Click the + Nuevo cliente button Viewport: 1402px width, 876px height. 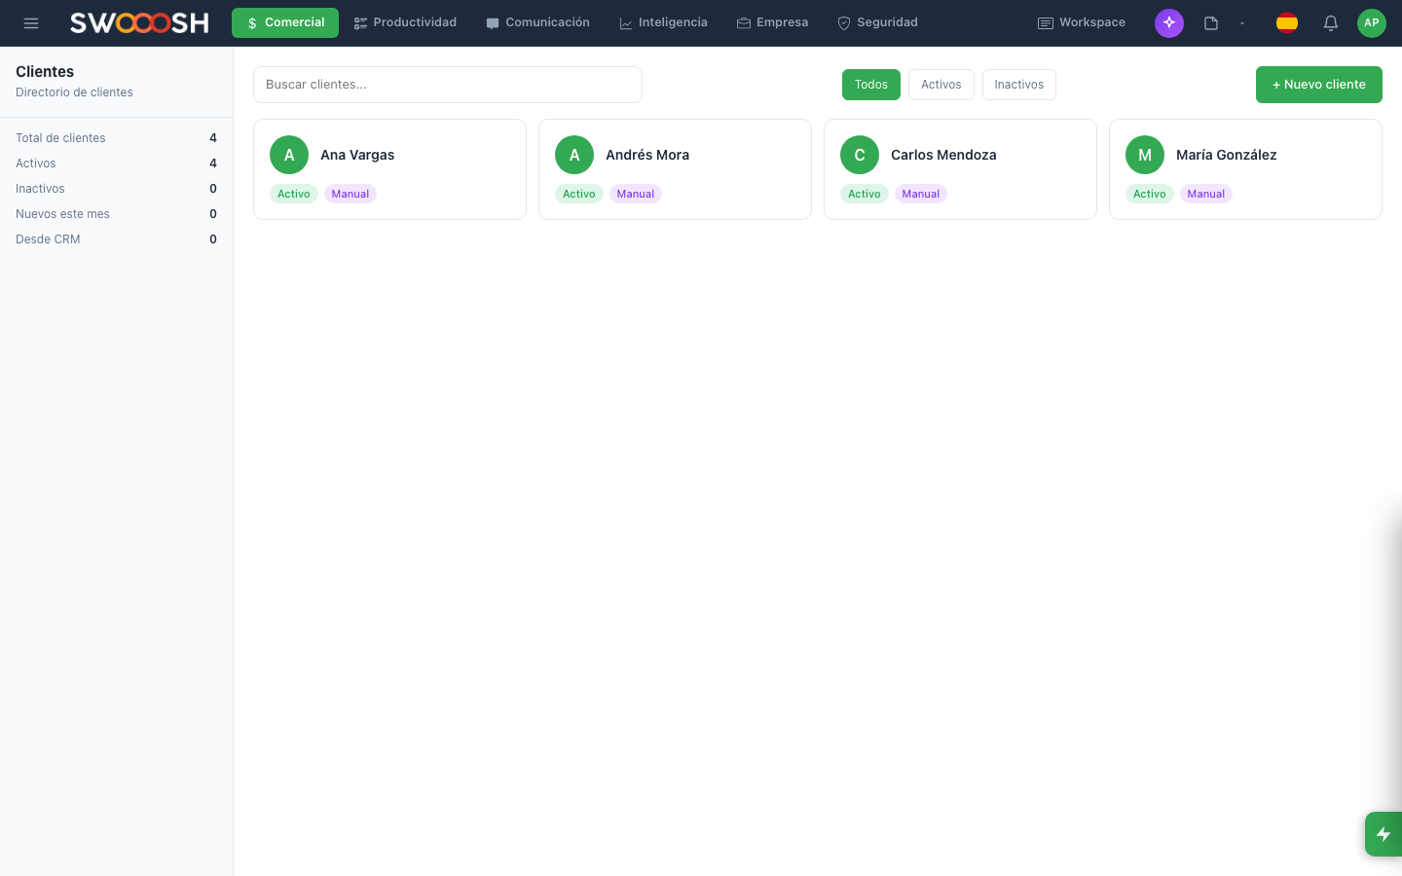click(1318, 85)
